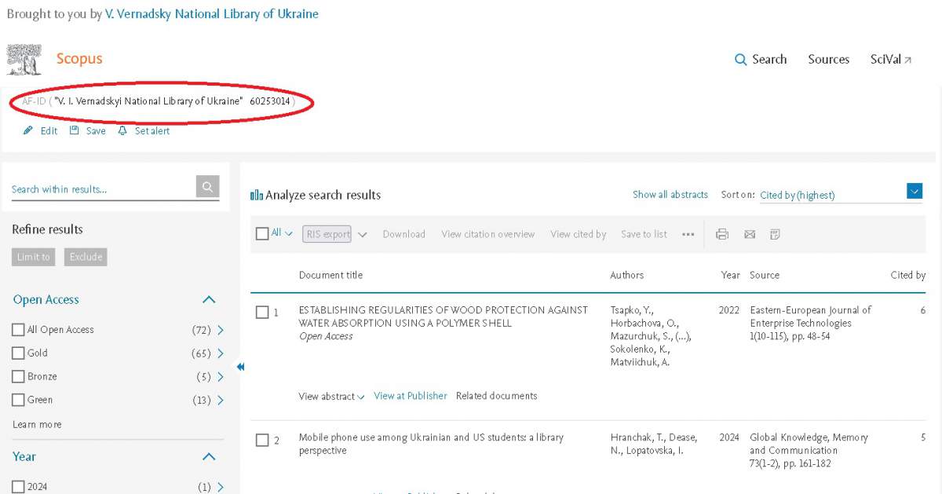Click the create bibliography icon
The height and width of the screenshot is (494, 942).
tap(775, 234)
